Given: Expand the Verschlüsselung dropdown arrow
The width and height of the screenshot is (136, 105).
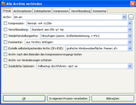Looking at the screenshot, I should point(130,30).
